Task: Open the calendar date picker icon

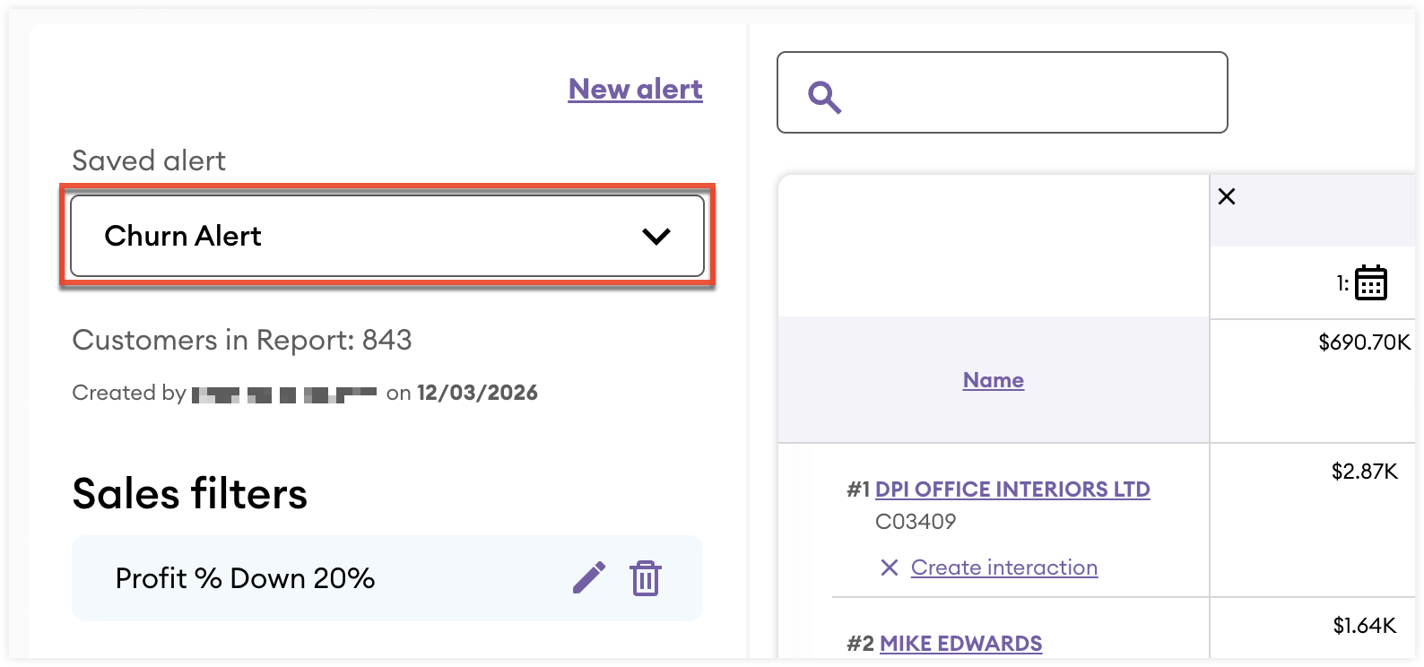Action: coord(1370,283)
